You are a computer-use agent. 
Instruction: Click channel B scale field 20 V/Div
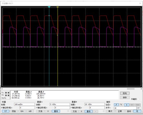pos(95,104)
